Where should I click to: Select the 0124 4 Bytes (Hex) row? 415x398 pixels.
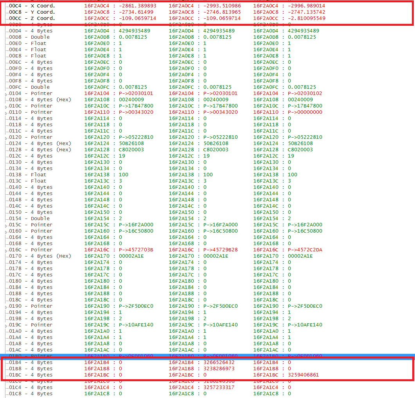coord(40,143)
